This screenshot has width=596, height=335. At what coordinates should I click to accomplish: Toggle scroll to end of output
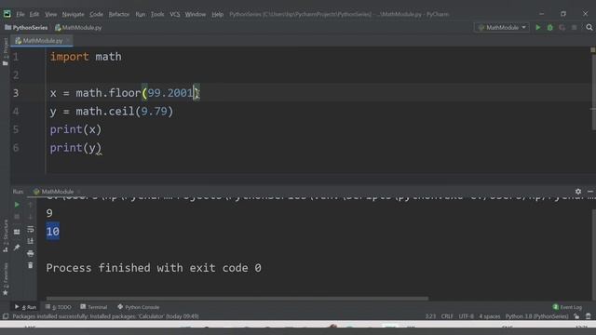(31, 241)
